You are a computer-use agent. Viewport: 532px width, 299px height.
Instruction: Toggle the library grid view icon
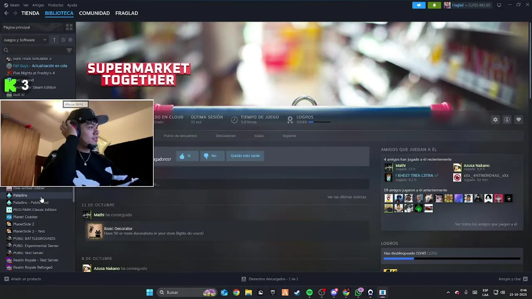pos(69,27)
